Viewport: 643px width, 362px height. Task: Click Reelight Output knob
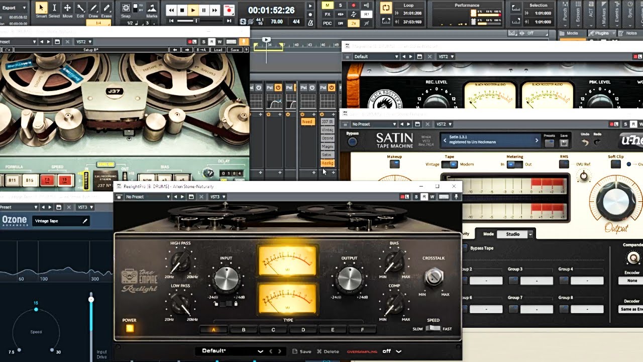click(350, 280)
